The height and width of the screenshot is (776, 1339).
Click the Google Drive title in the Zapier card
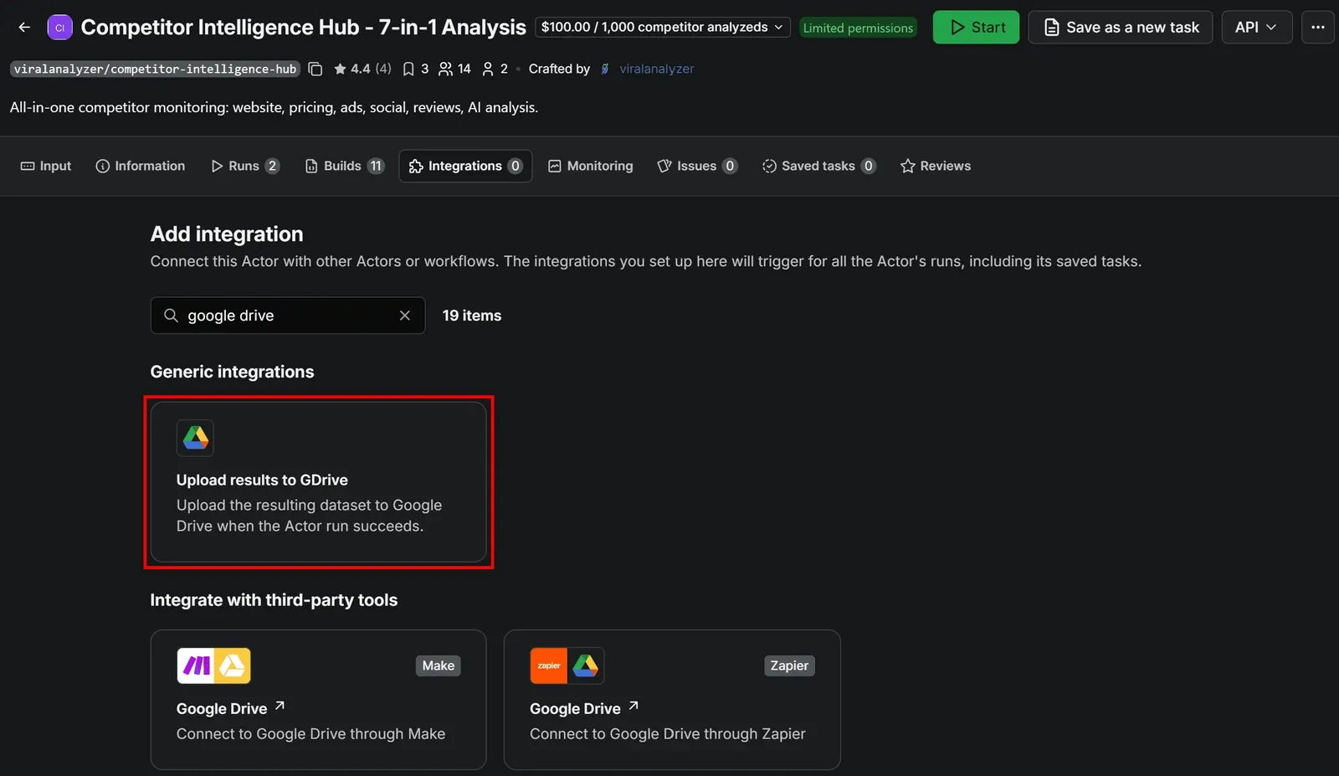pos(575,708)
